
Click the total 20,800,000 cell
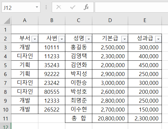110,118
